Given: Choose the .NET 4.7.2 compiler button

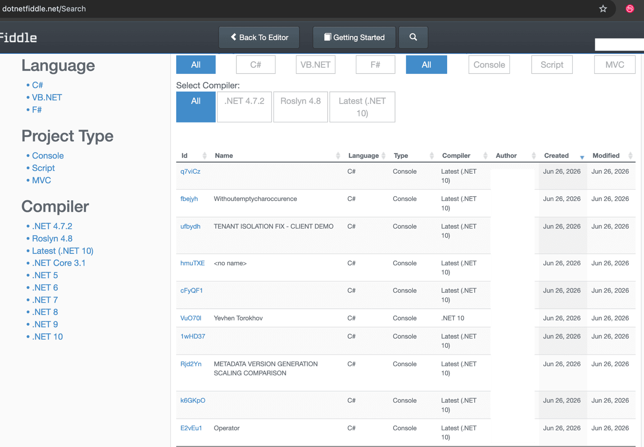Looking at the screenshot, I should (x=245, y=107).
